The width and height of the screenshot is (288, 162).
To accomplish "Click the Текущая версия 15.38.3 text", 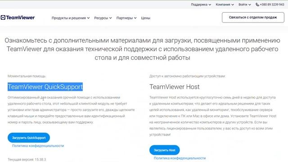I will tap(27, 159).
